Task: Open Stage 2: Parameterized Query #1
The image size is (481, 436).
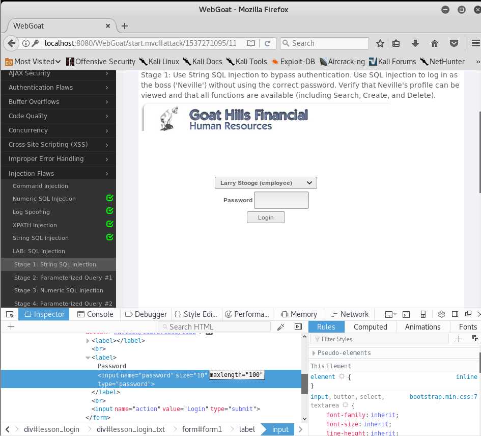Action: [x=63, y=278]
